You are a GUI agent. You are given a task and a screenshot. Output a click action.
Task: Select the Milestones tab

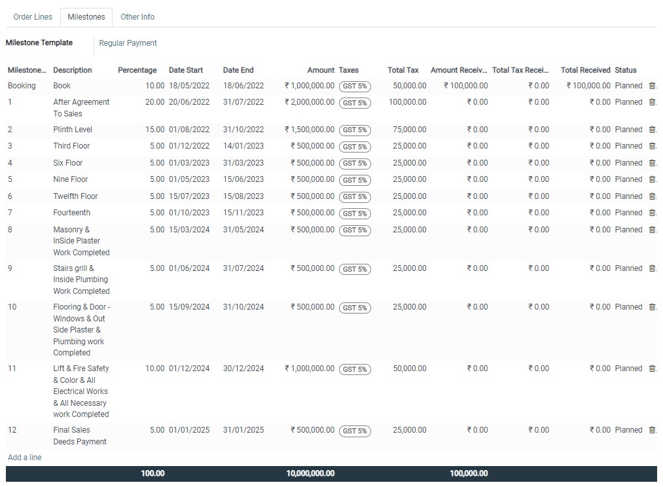click(x=86, y=17)
